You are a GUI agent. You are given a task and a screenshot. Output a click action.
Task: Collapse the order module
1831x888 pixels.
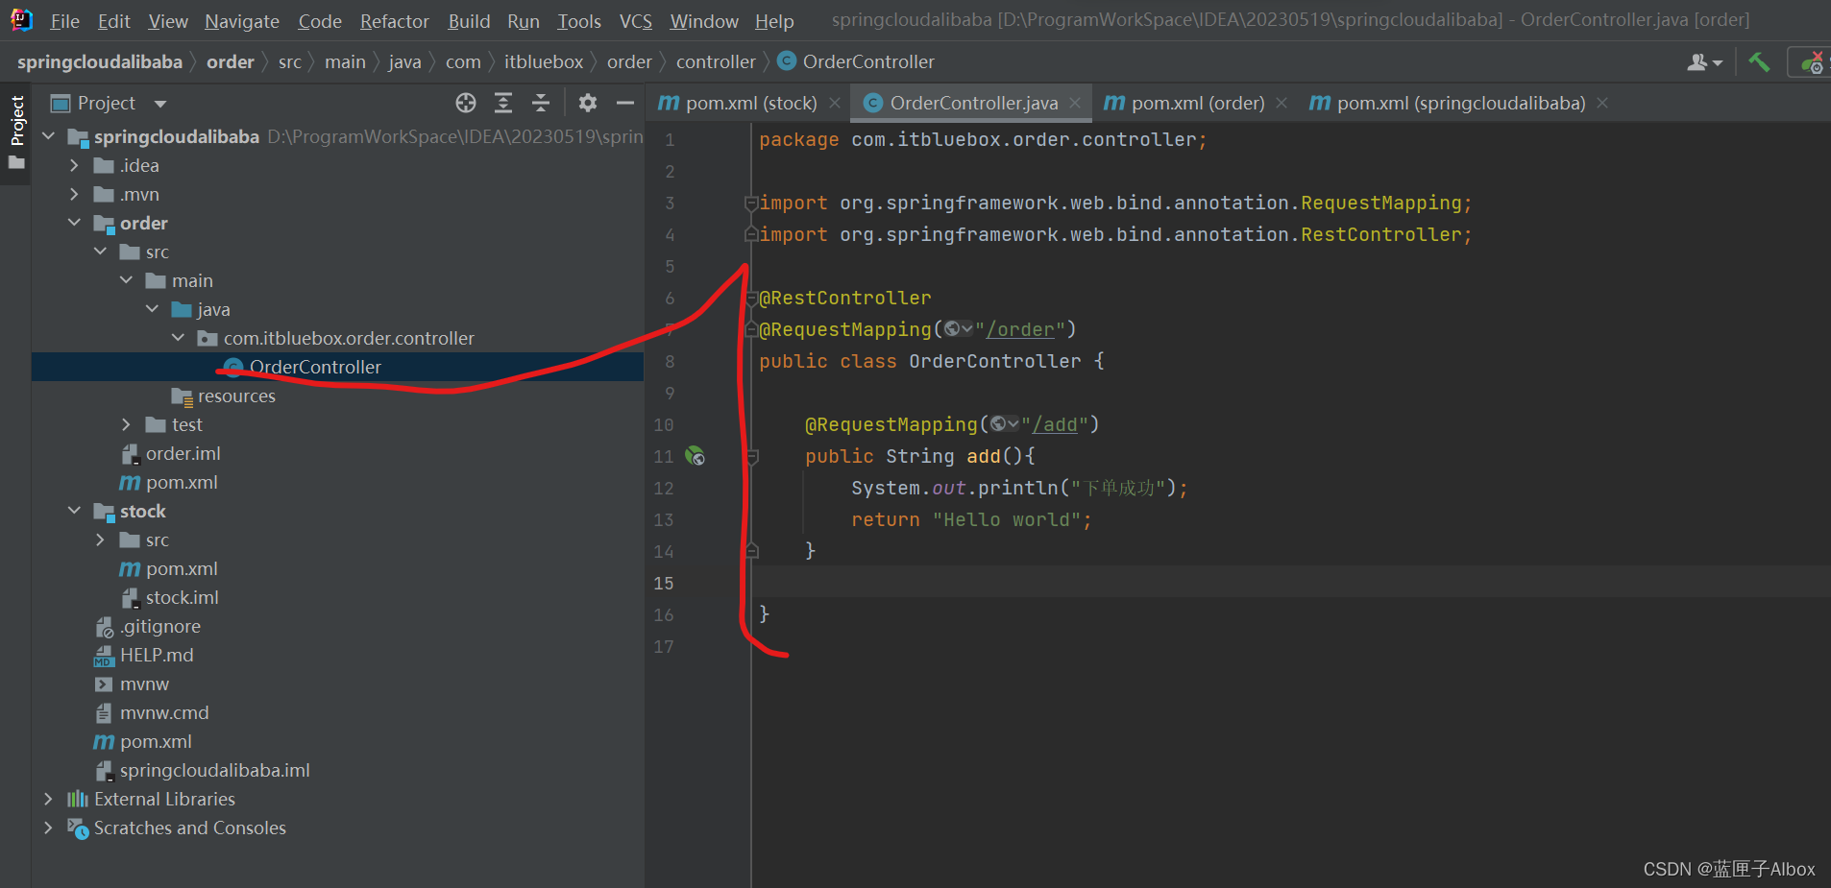click(x=75, y=223)
